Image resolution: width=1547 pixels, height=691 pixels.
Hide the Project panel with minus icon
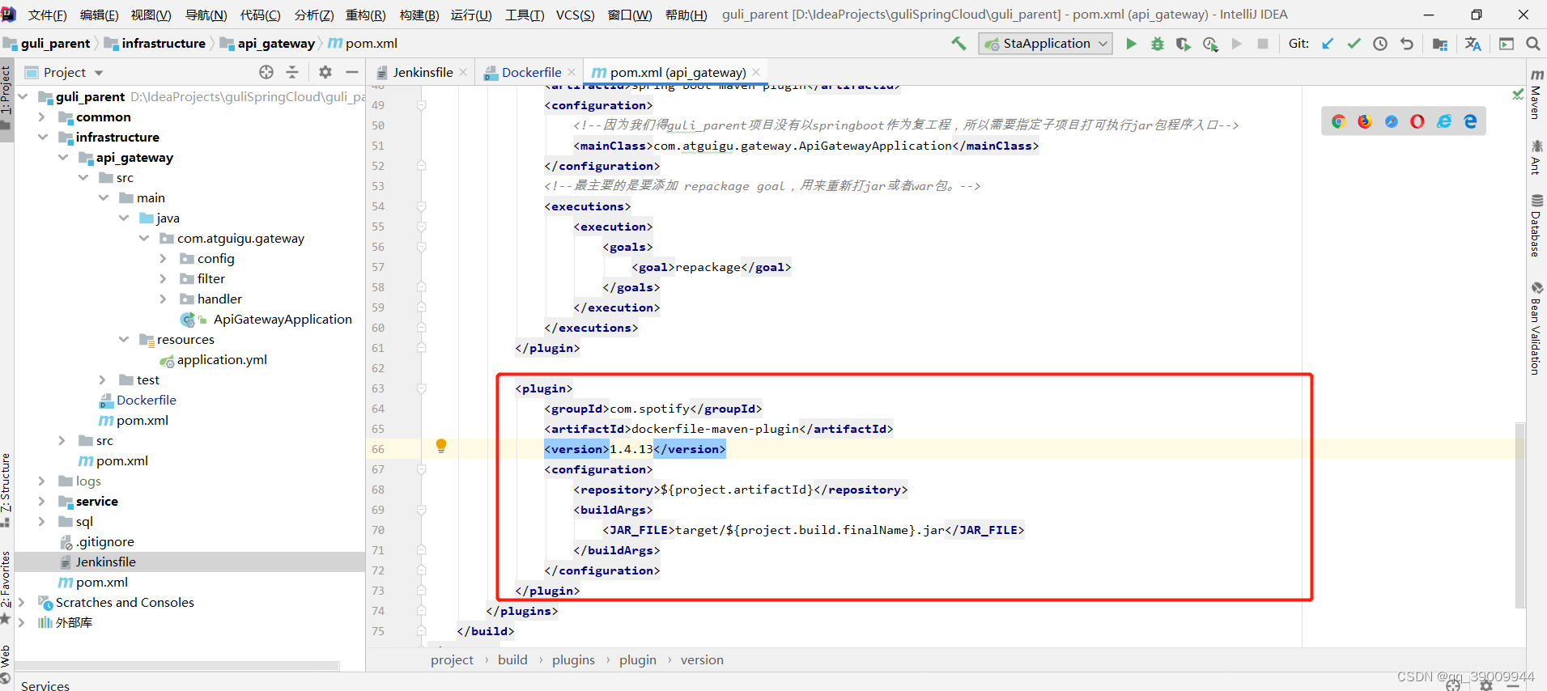351,72
